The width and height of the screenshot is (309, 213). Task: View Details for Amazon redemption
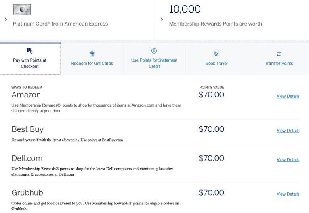point(288,96)
